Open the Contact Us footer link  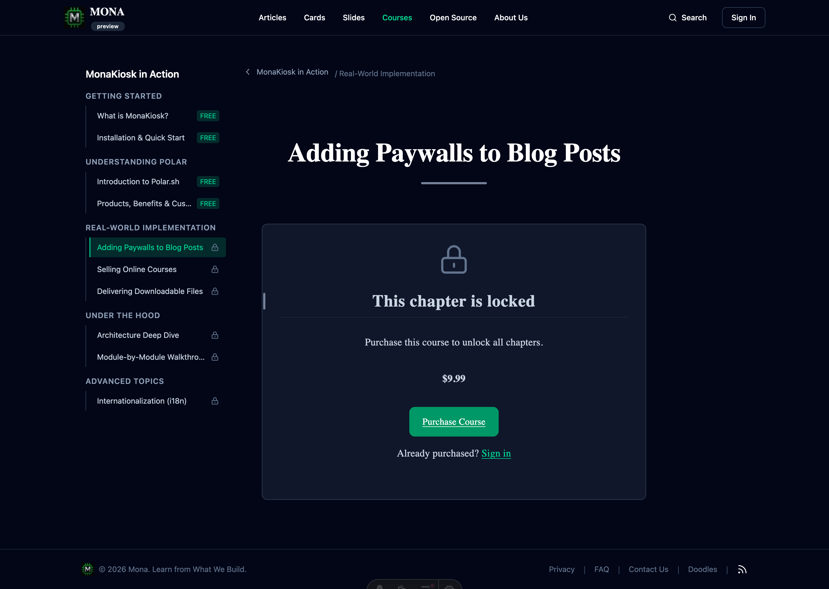pos(648,570)
